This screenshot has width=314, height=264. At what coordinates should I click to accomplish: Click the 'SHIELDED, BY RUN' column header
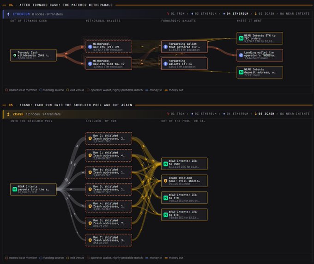click(101, 121)
